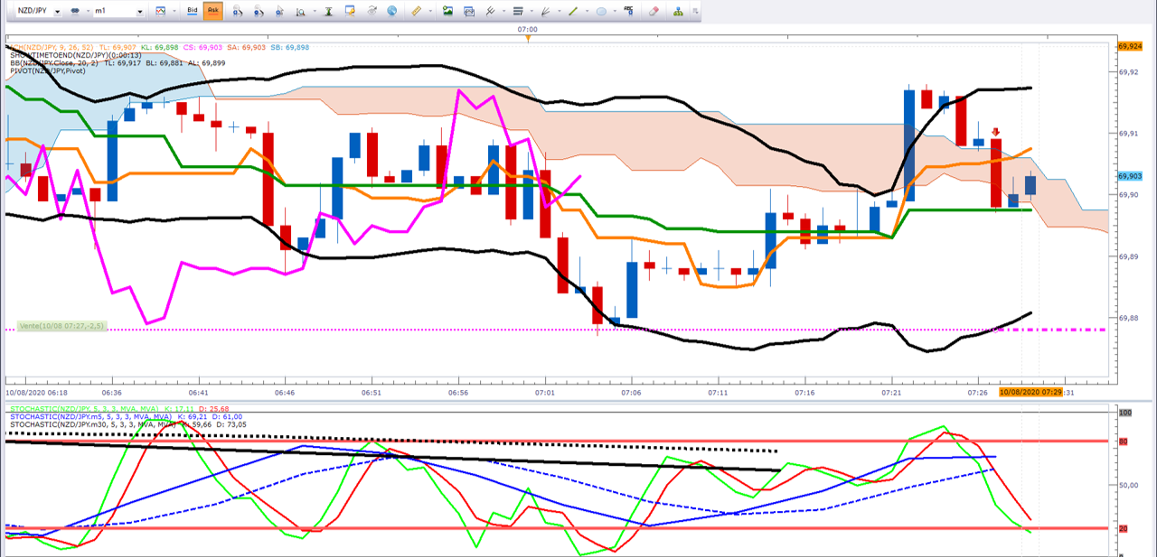The image size is (1157, 557).
Task: Click the blue globe icon
Action: [x=391, y=11]
